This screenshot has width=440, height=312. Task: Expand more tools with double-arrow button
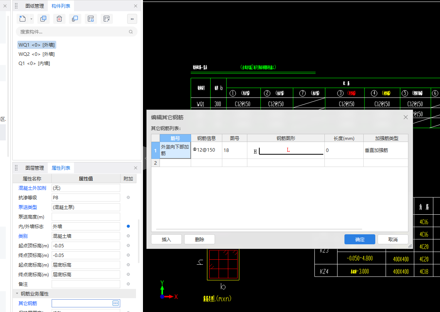tap(132, 19)
